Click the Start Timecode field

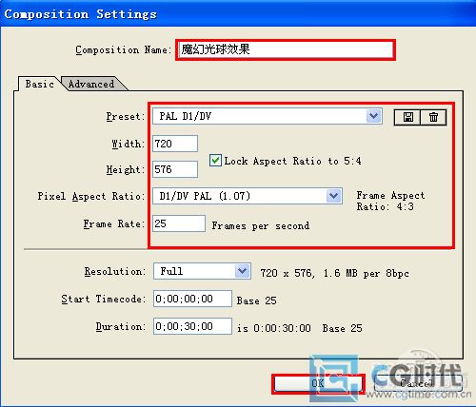pyautogui.click(x=192, y=299)
